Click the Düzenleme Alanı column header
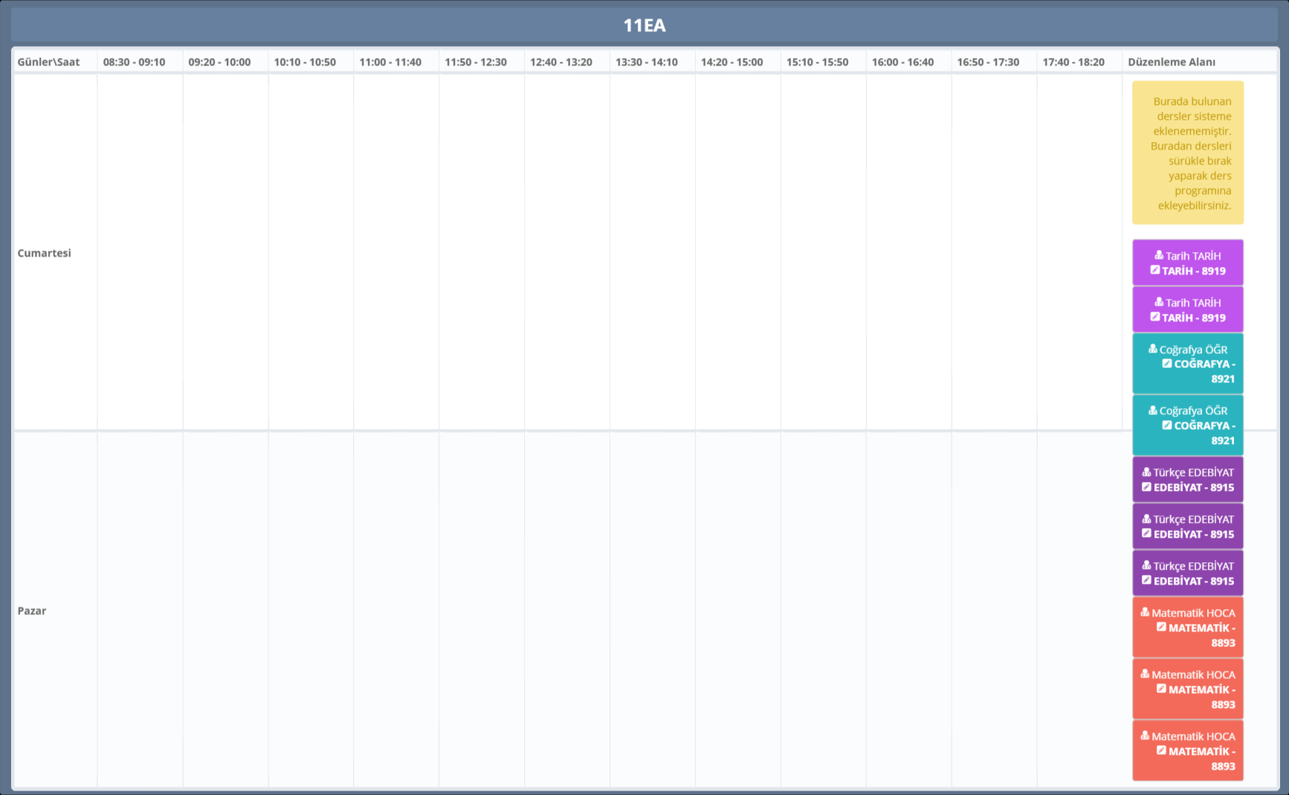This screenshot has width=1289, height=795. (x=1171, y=62)
